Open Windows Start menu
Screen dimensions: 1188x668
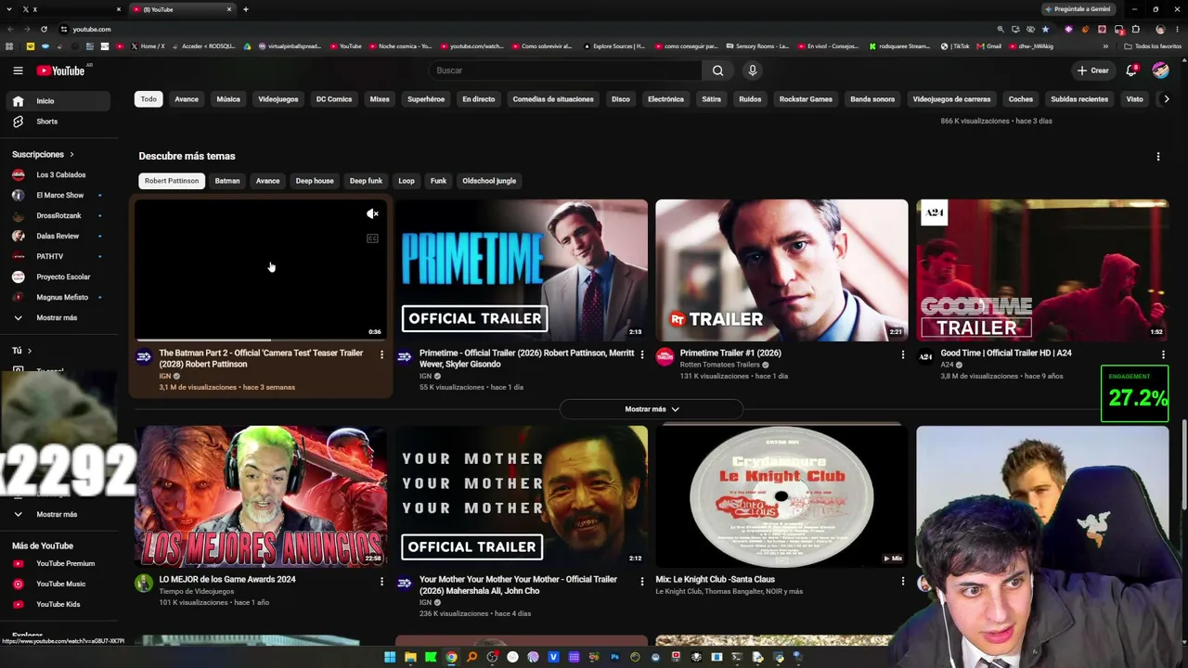[390, 658]
